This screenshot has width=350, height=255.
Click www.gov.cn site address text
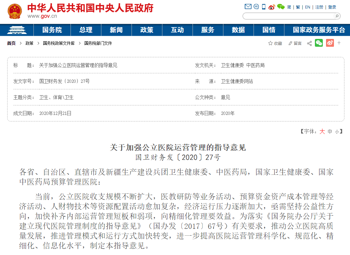pos(42,16)
